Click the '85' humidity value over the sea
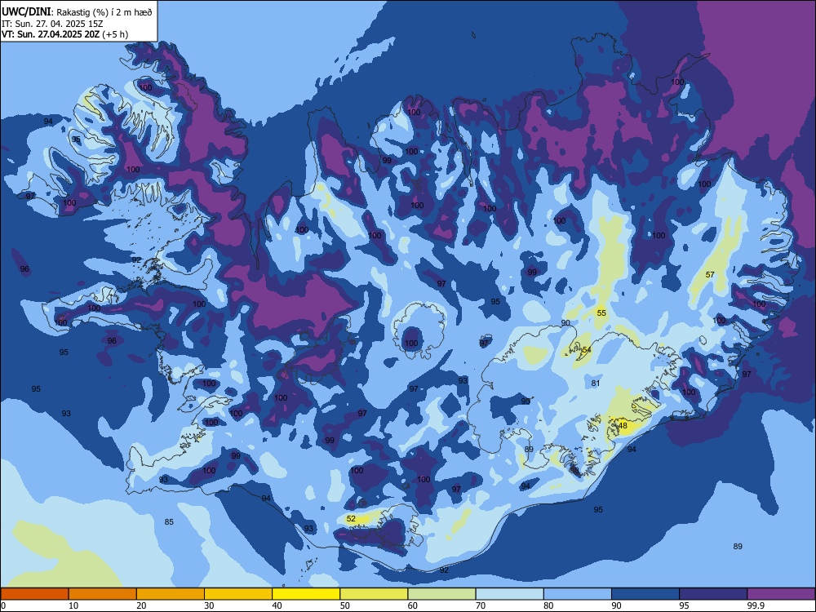Screen dimensions: 816x612 point(169,521)
